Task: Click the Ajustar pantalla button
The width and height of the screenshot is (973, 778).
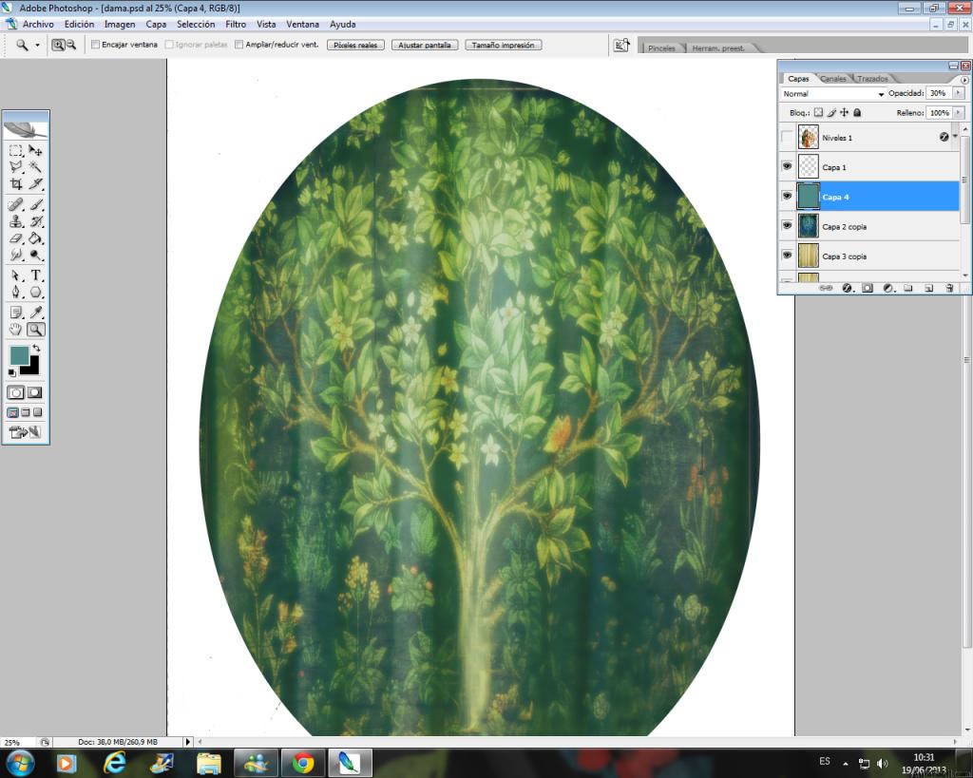Action: point(425,46)
